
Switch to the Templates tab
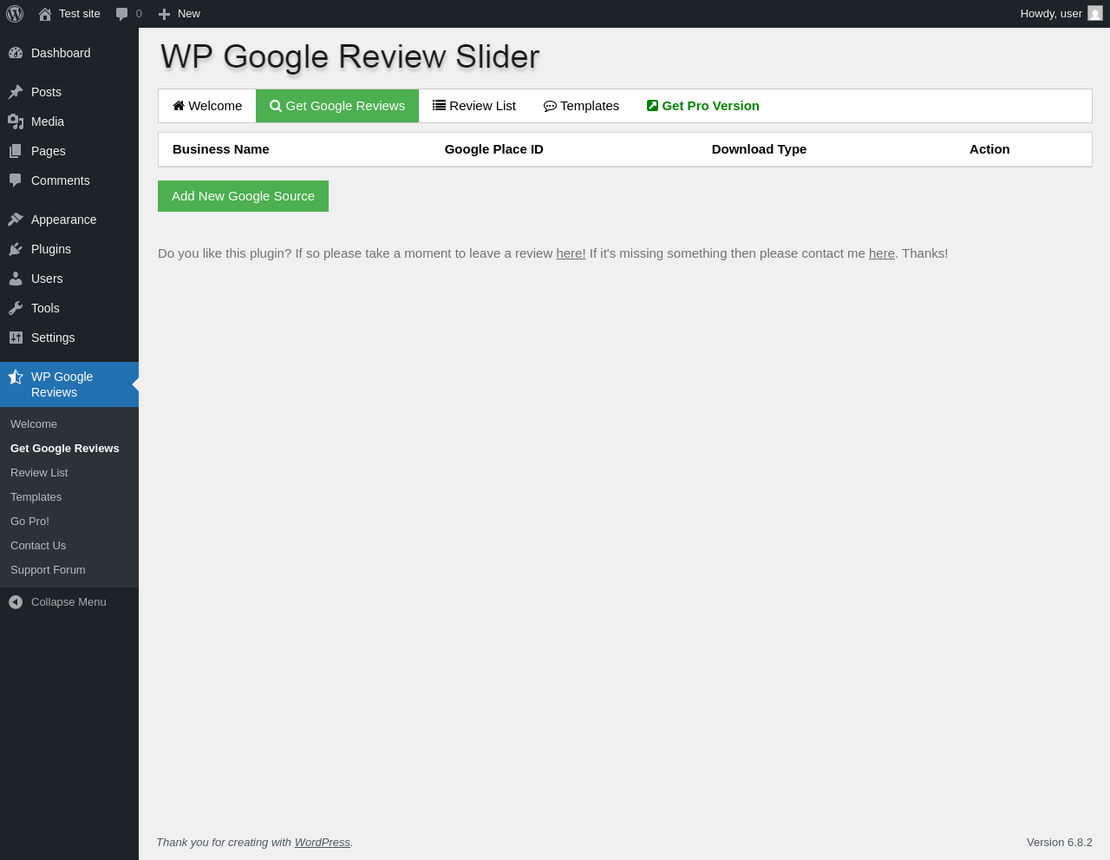[581, 106]
